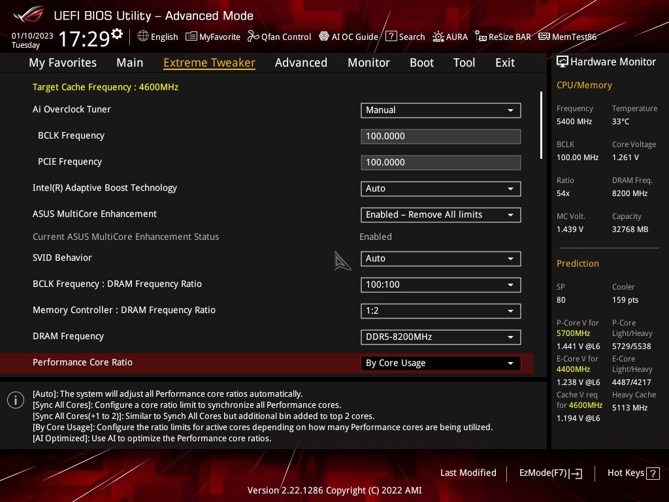Click the SVID Behavior label
Viewport: 669px width, 502px height.
pos(62,258)
